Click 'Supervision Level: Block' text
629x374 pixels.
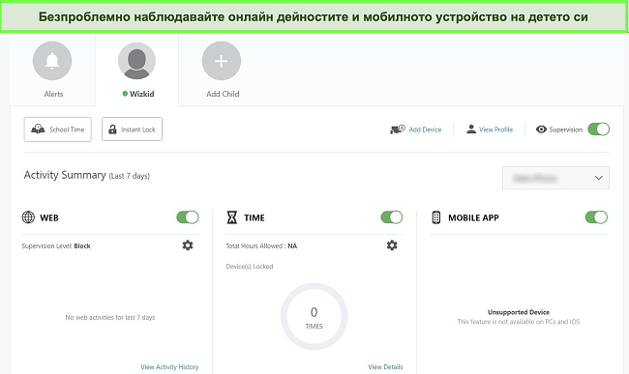coord(56,245)
